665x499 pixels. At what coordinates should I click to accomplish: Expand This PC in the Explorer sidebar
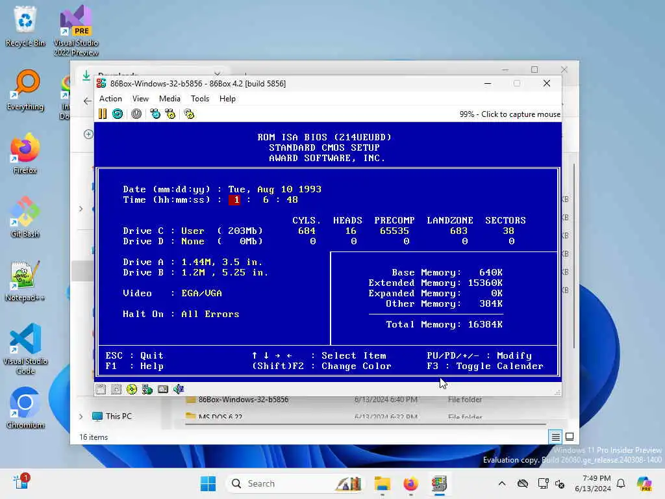point(81,416)
